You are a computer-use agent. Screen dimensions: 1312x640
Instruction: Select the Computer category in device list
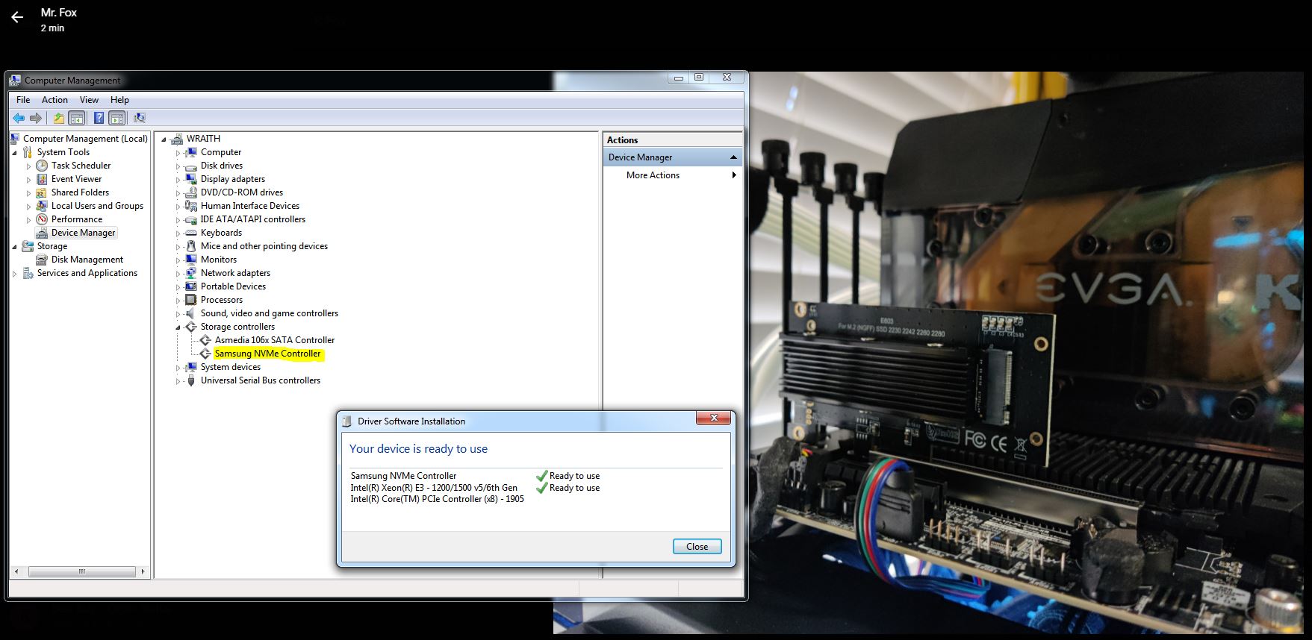221,152
